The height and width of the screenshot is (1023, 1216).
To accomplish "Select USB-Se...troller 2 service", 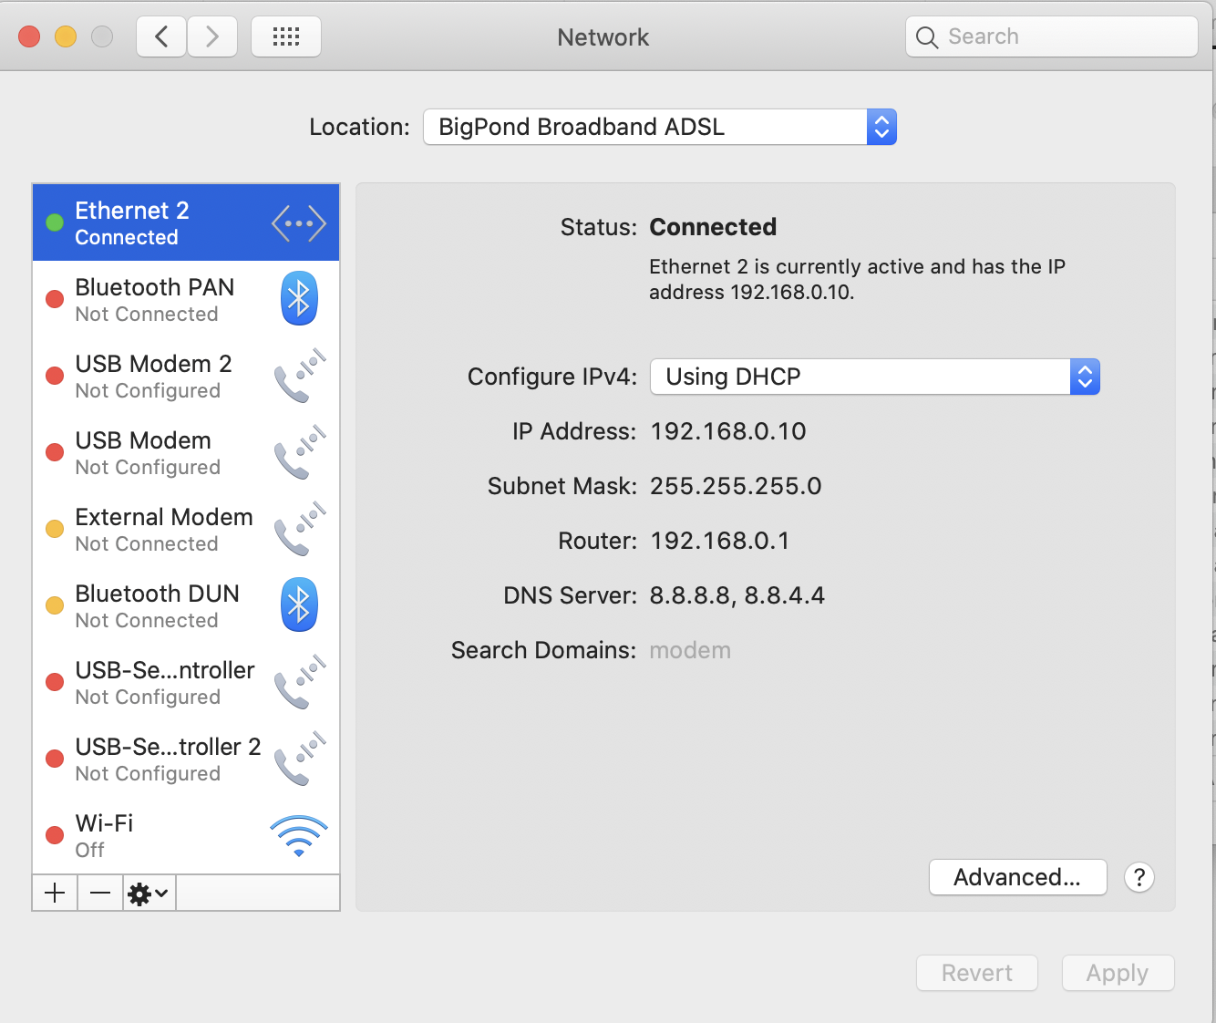I will [186, 759].
